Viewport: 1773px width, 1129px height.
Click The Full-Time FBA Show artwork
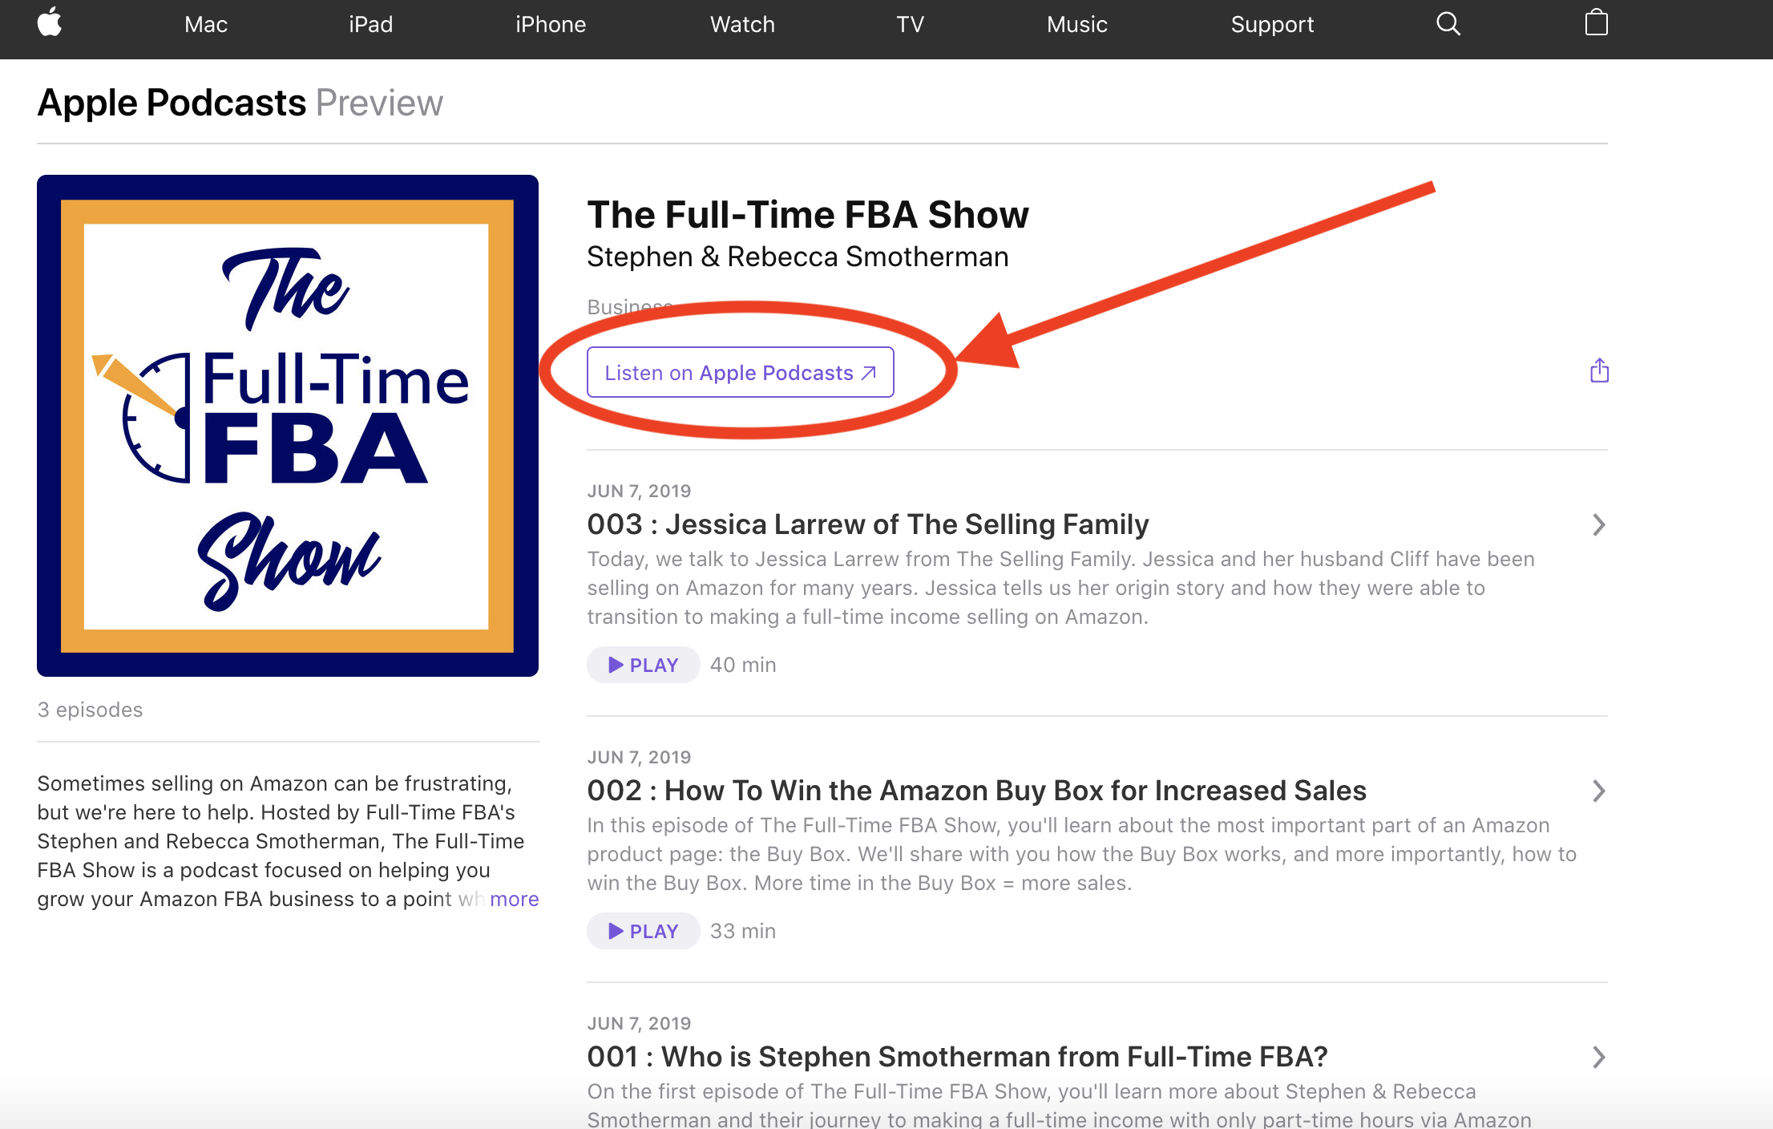(x=288, y=426)
